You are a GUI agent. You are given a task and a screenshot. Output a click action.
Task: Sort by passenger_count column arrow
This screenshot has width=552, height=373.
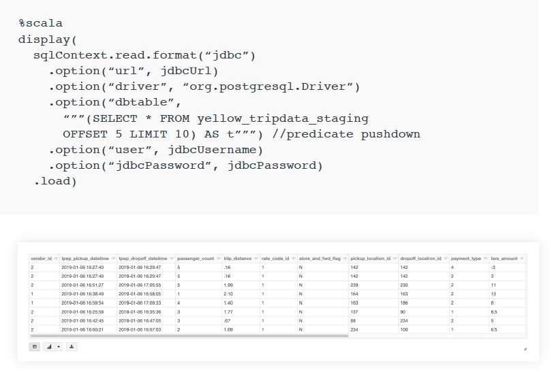point(217,259)
